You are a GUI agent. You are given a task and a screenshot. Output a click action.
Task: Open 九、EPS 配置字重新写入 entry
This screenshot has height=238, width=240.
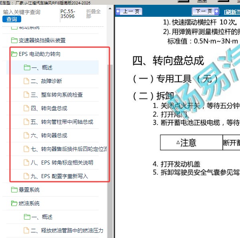(59, 176)
